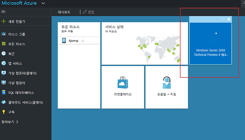Screen dimensions: 245x140
Task: Click the 서비스 상태 tile heading
Action: (x=114, y=27)
